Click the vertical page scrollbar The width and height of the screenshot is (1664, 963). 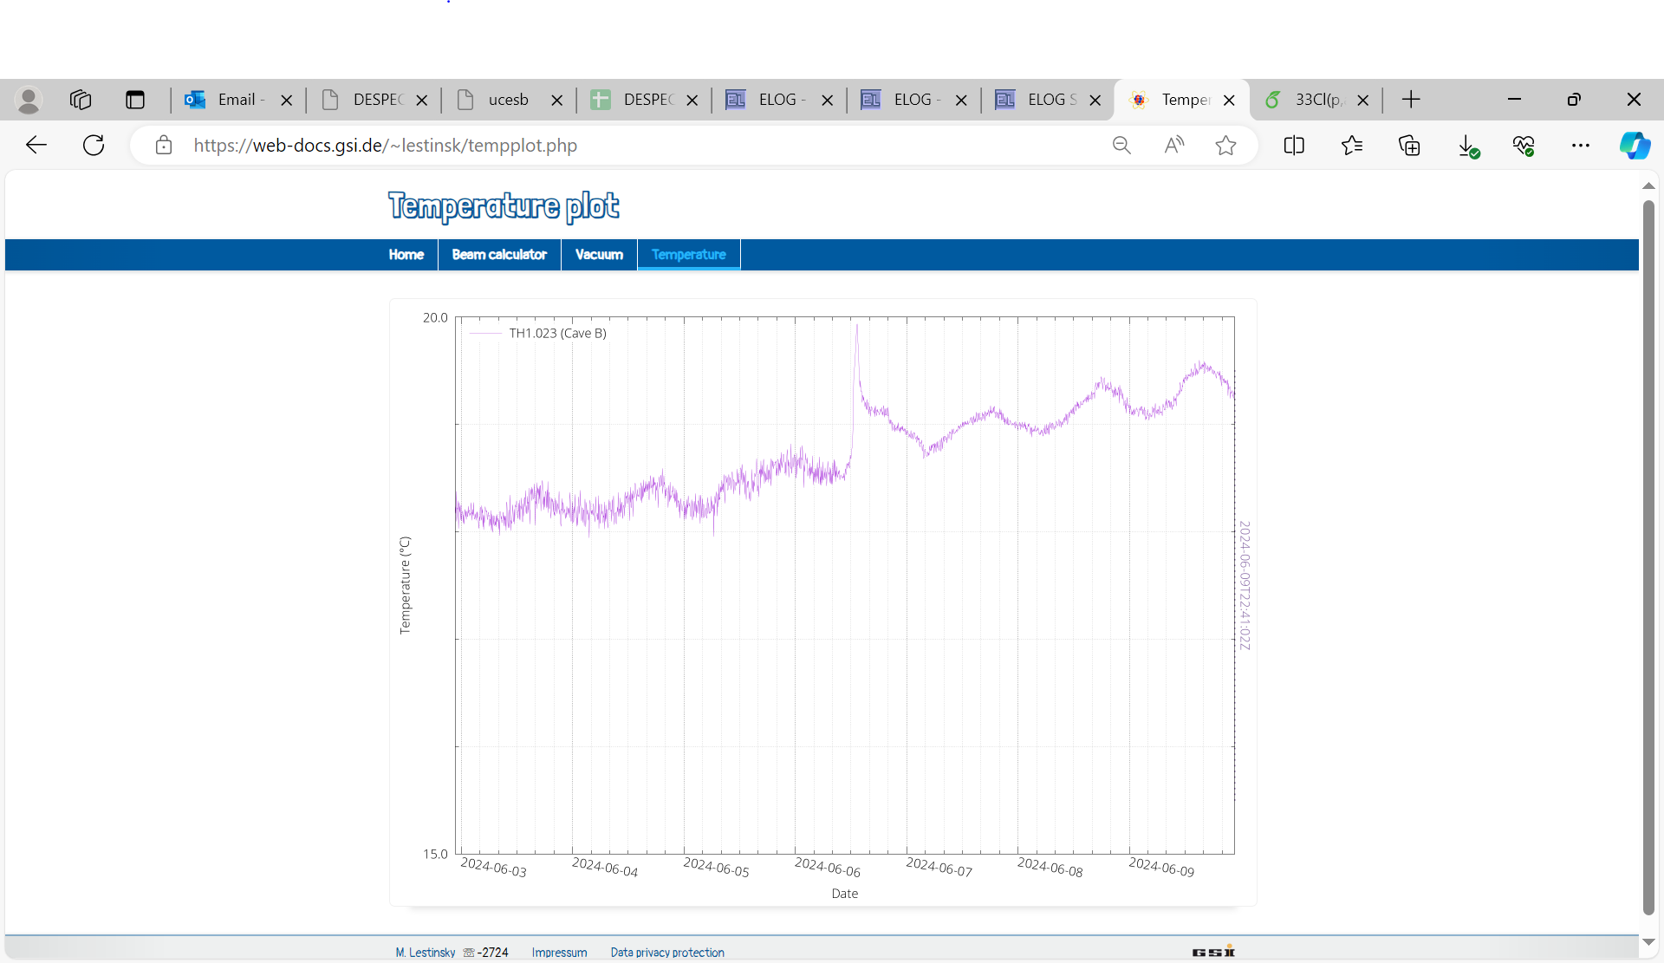(x=1648, y=555)
